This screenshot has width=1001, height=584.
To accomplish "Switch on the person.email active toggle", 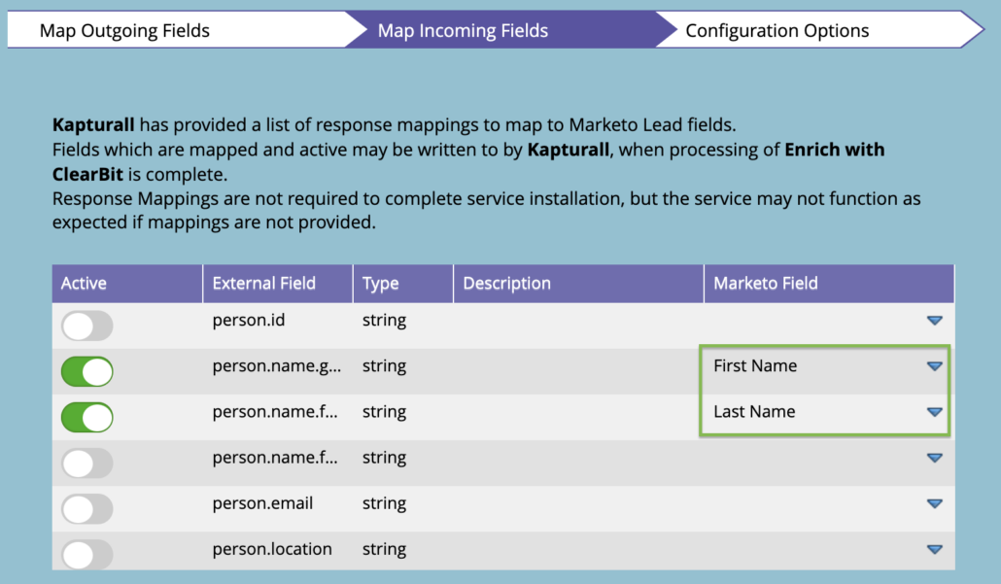I will pos(87,508).
